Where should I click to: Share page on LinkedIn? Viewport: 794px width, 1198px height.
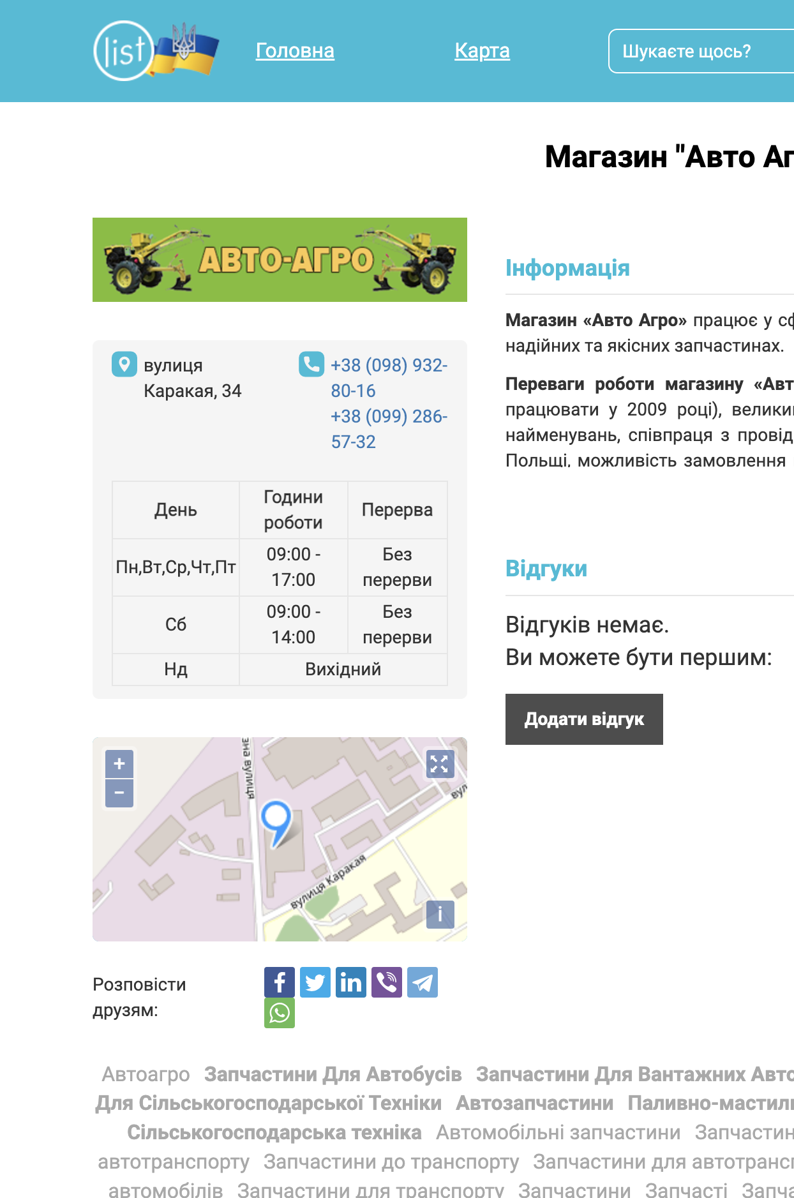(351, 982)
